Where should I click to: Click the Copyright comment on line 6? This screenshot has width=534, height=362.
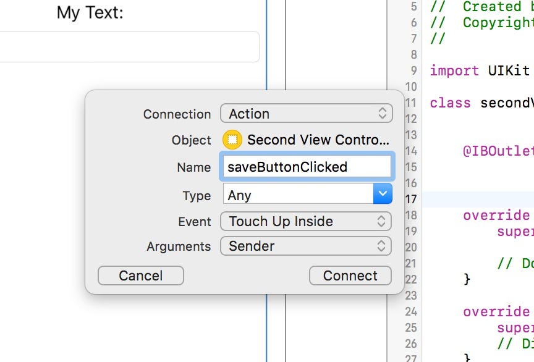pos(498,22)
